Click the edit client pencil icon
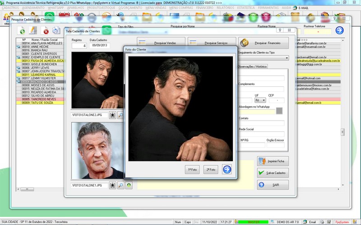The height and width of the screenshot is (225, 361). [33, 31]
